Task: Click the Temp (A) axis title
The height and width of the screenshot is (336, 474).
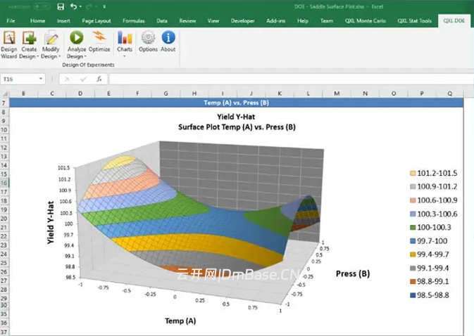Action: tap(180, 321)
